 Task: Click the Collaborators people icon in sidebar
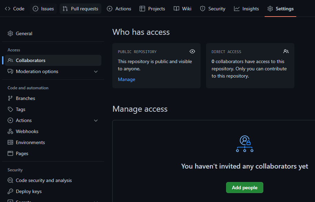[10, 60]
